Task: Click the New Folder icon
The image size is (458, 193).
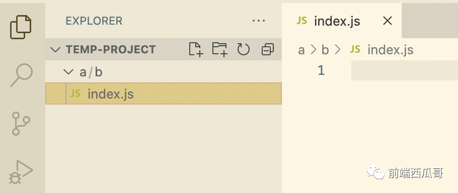Action: click(219, 49)
